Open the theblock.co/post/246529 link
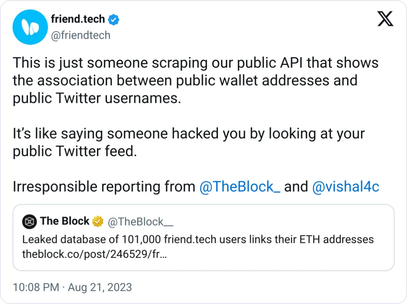The image size is (407, 304). click(94, 254)
